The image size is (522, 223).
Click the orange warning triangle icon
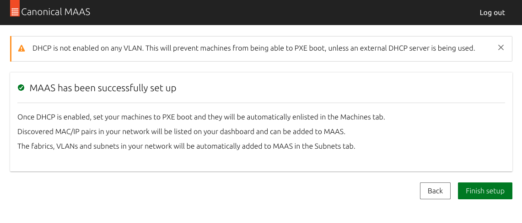coord(22,48)
